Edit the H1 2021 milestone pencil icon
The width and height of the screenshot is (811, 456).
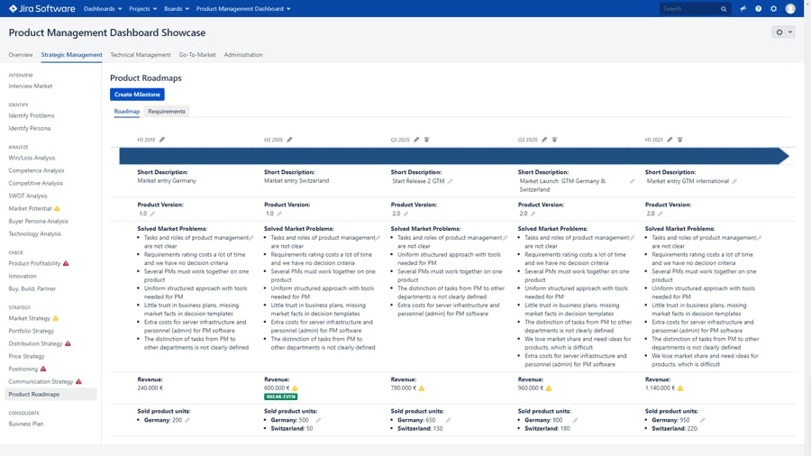click(x=670, y=140)
